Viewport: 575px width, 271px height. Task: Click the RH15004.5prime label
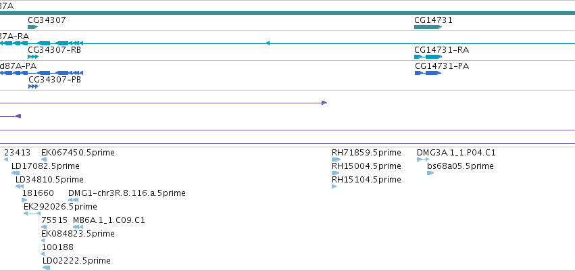(366, 166)
